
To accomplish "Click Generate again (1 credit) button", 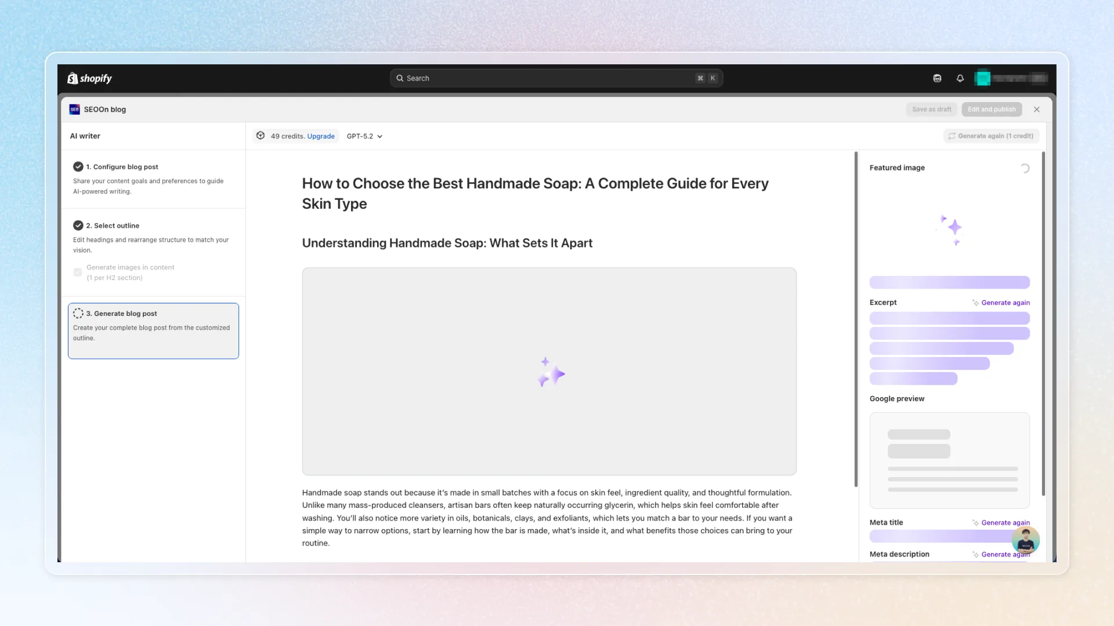I will (x=991, y=136).
